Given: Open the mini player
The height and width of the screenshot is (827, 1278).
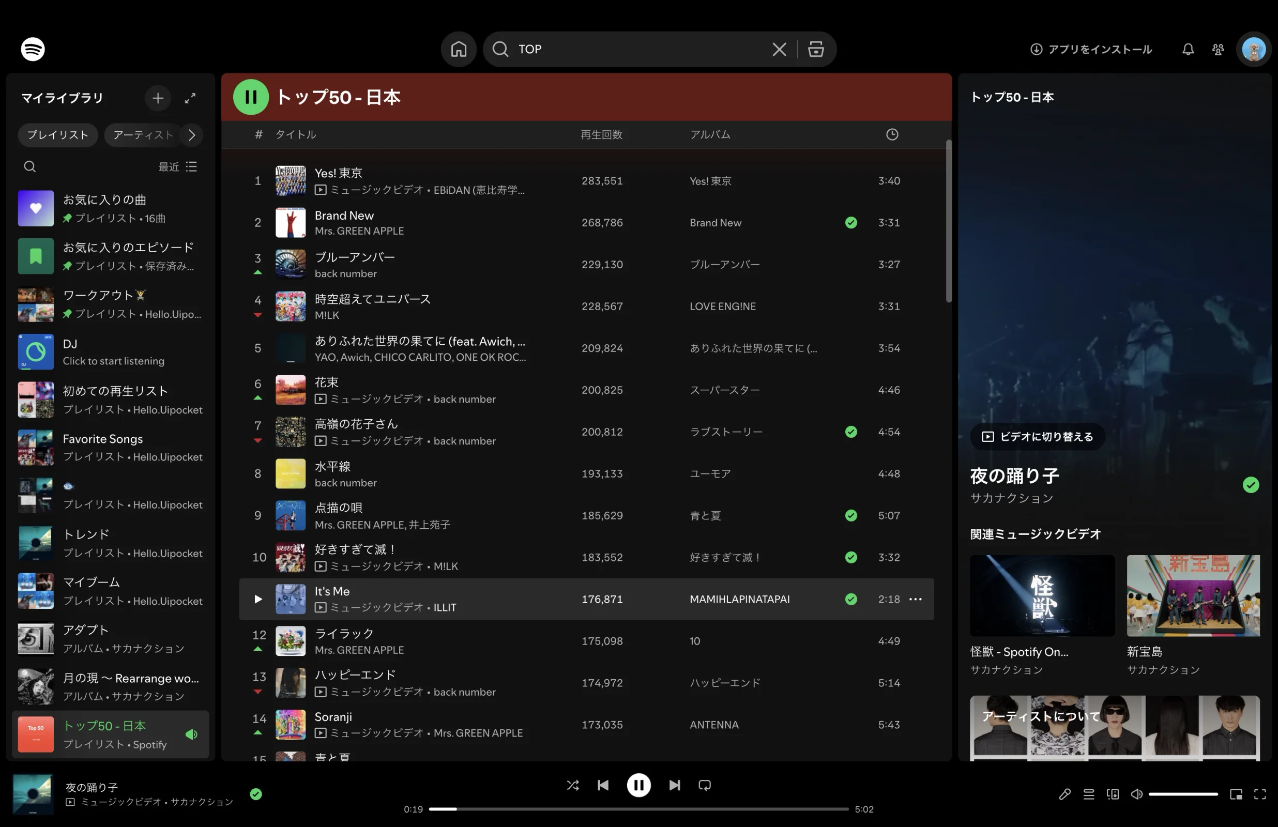Looking at the screenshot, I should 1236,794.
